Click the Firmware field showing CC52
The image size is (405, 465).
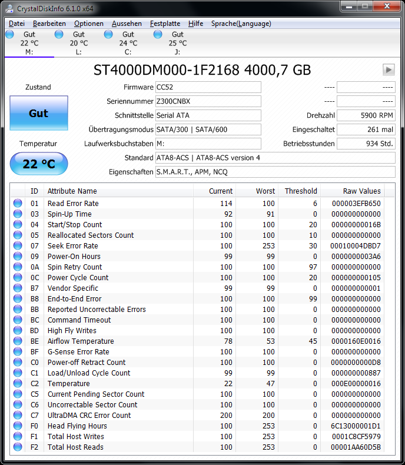coord(208,87)
